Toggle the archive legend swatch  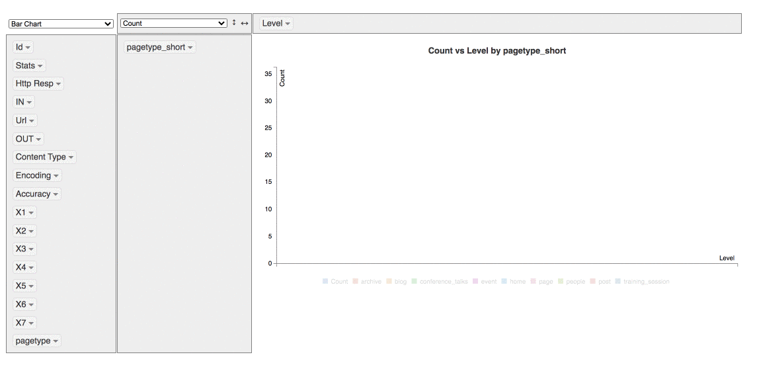(356, 282)
